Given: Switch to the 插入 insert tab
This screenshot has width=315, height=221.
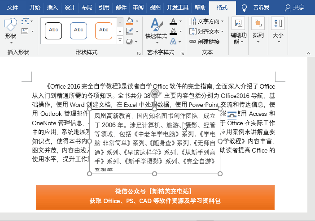Looking at the screenshot, I should [52, 8].
